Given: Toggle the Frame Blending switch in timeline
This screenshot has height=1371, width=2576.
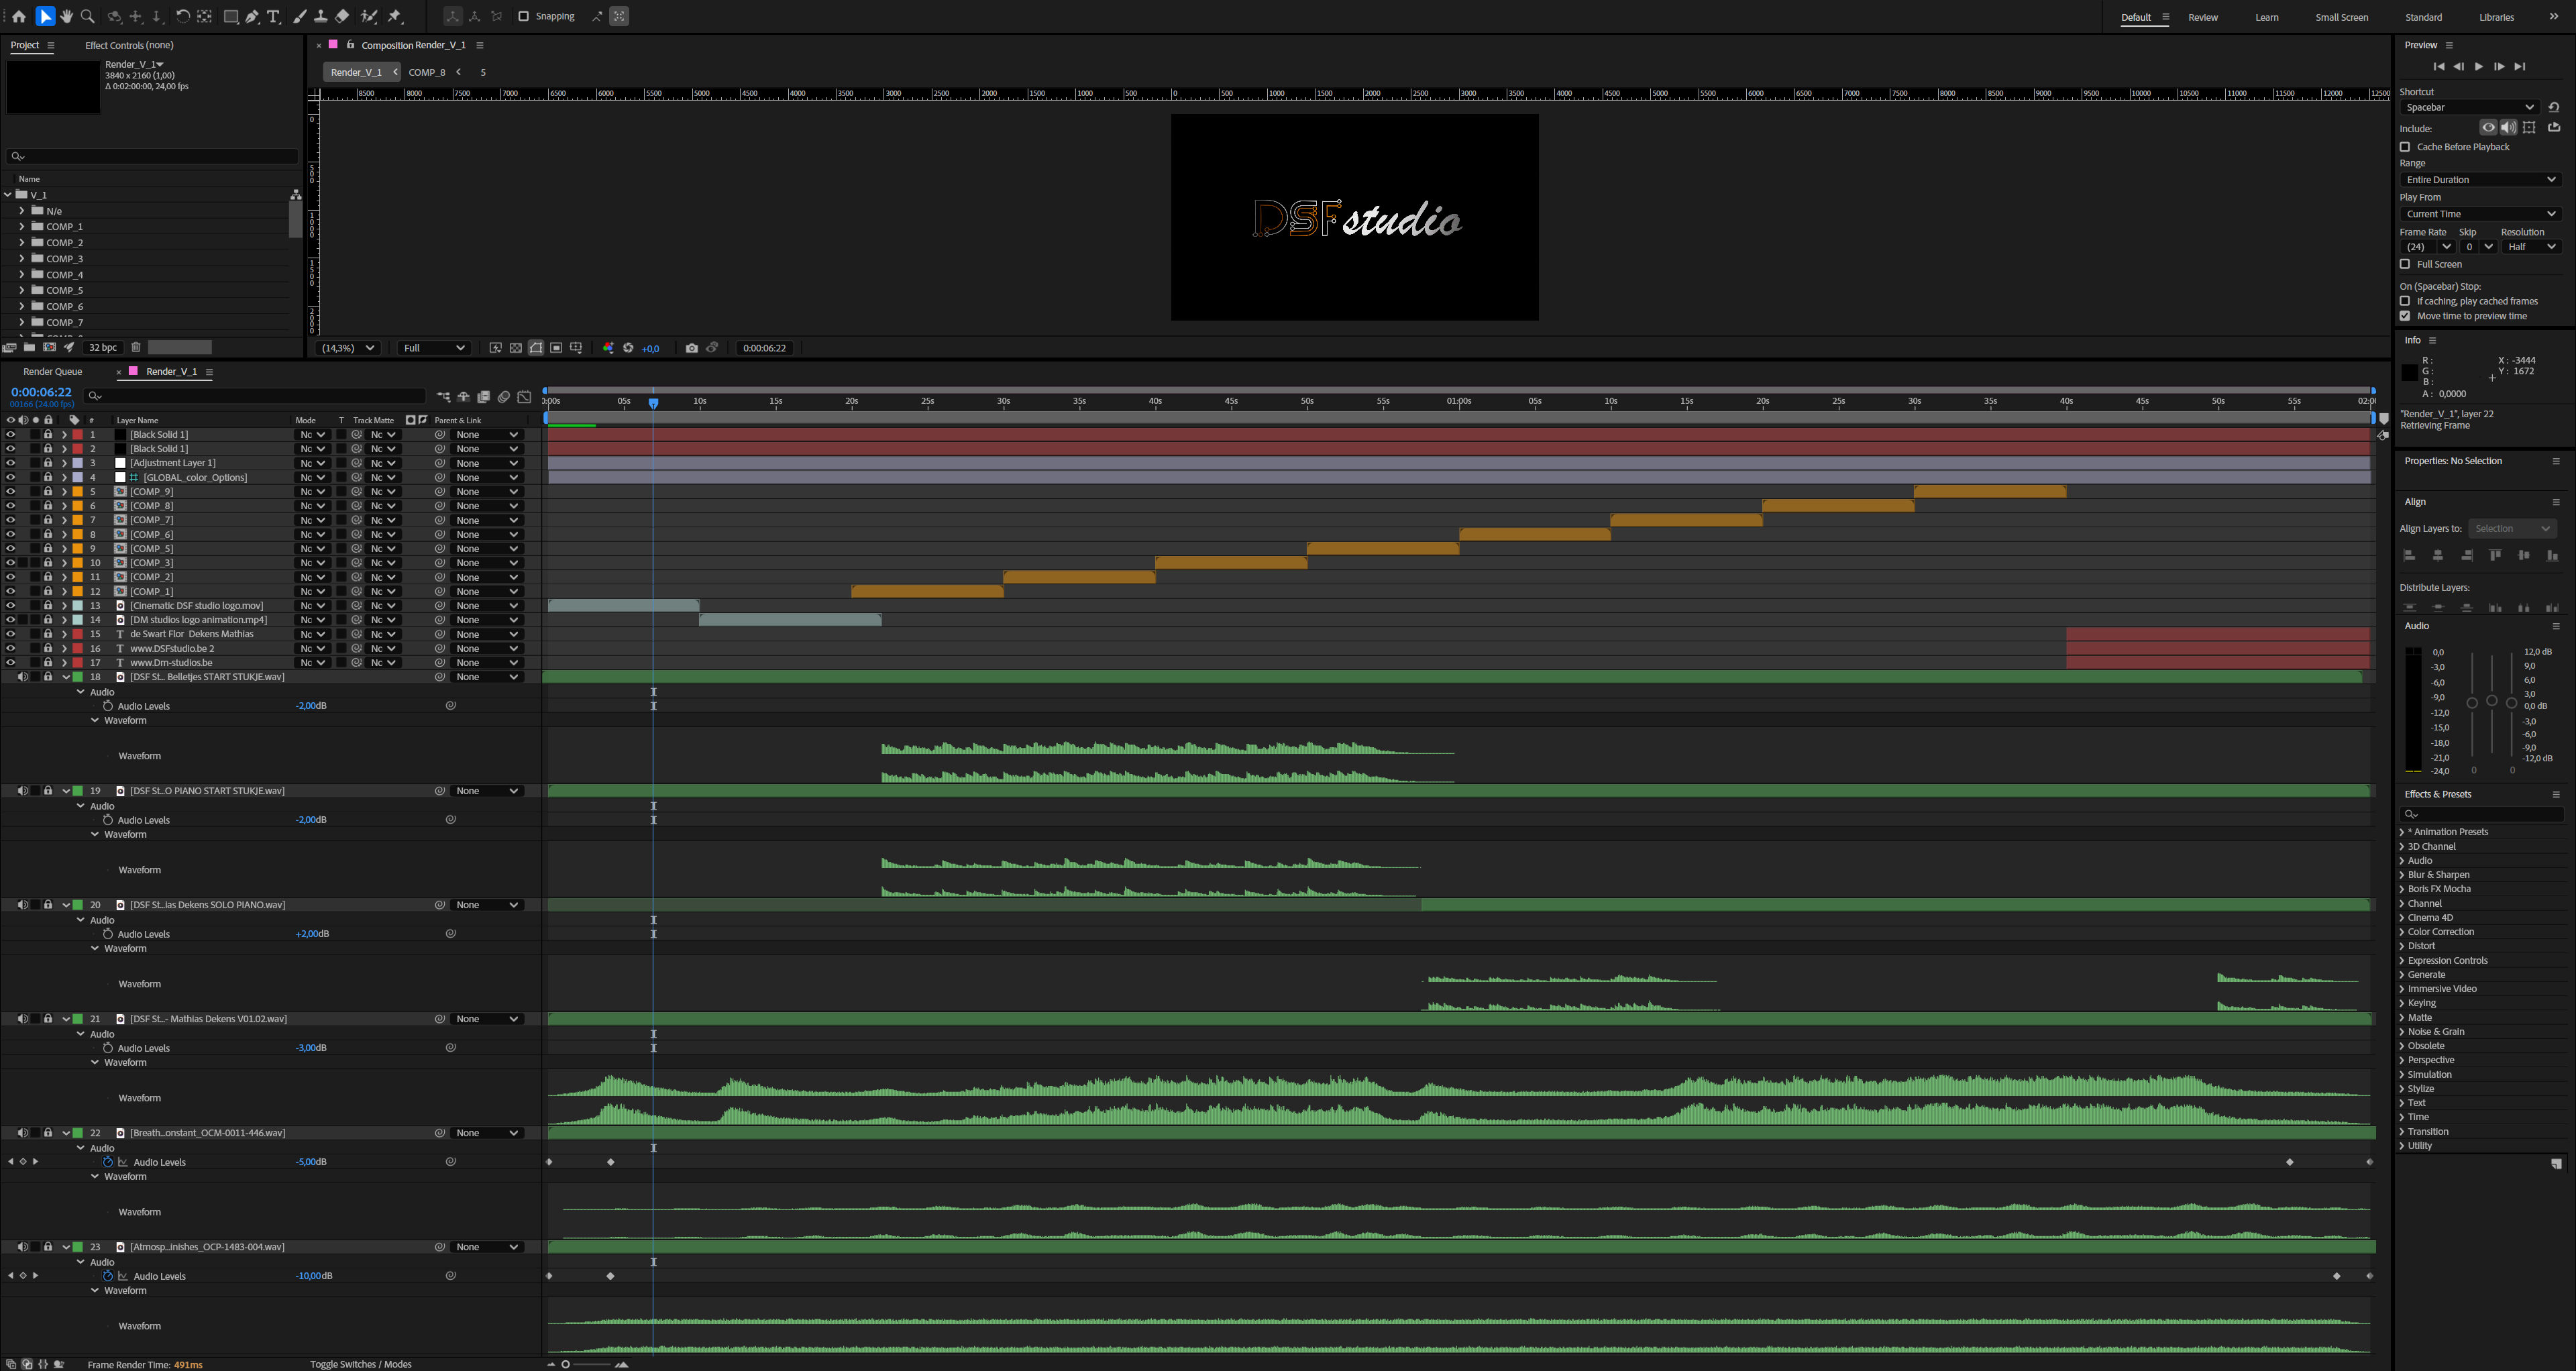Looking at the screenshot, I should (x=484, y=397).
